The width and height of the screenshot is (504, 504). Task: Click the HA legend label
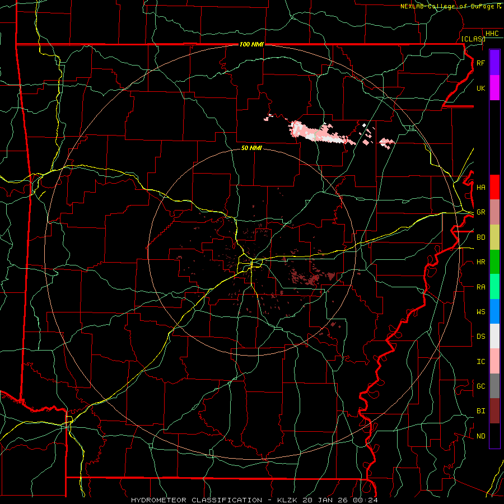pyautogui.click(x=480, y=187)
